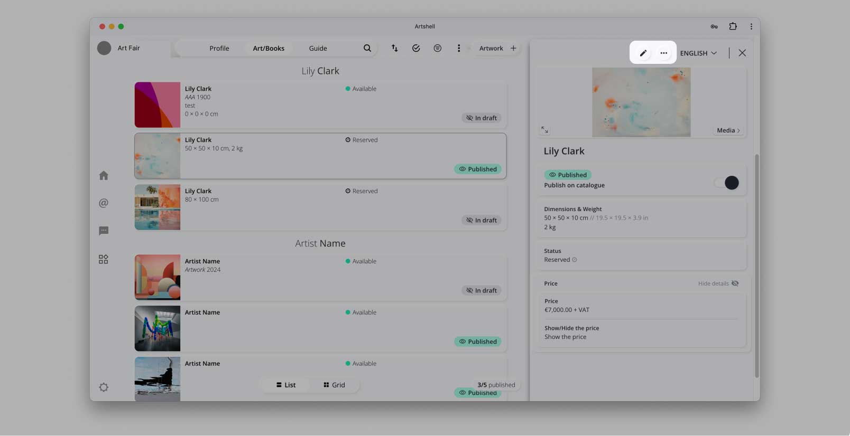Image resolution: width=850 pixels, height=436 pixels.
Task: Click the puzzle extensions icon in title bar
Action: click(x=733, y=26)
